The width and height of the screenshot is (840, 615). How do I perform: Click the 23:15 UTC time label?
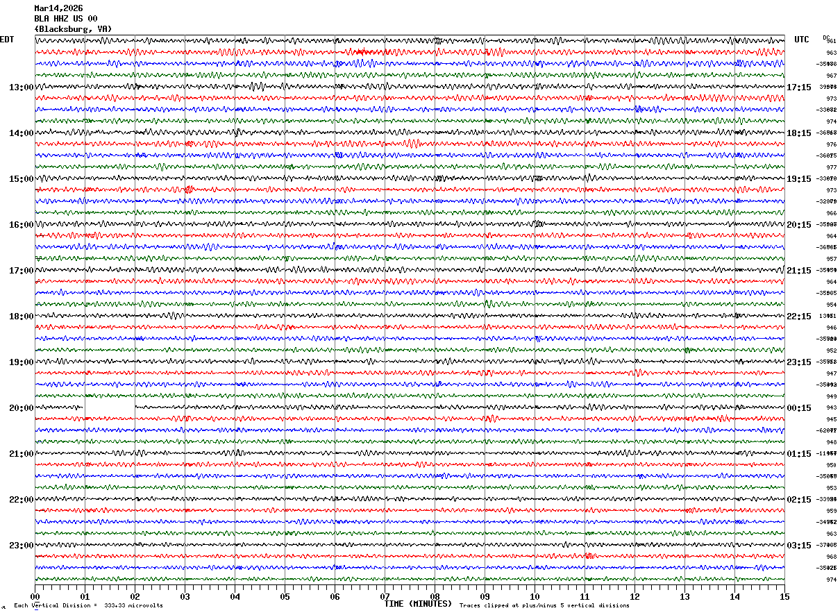[x=799, y=362]
